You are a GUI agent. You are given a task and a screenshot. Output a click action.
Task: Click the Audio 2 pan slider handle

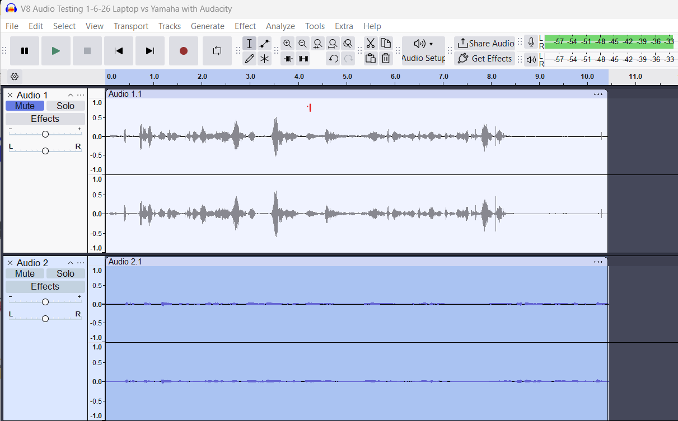[x=45, y=319]
